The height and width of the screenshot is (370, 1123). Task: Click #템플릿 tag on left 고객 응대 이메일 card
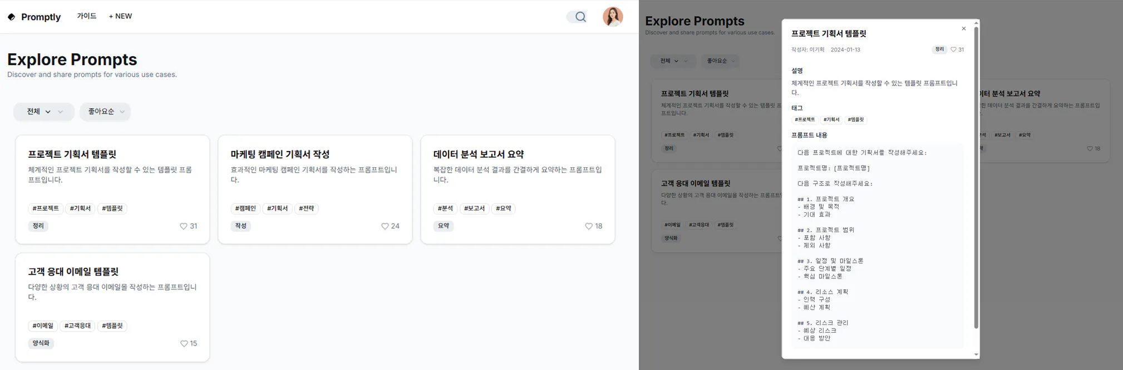click(x=112, y=326)
